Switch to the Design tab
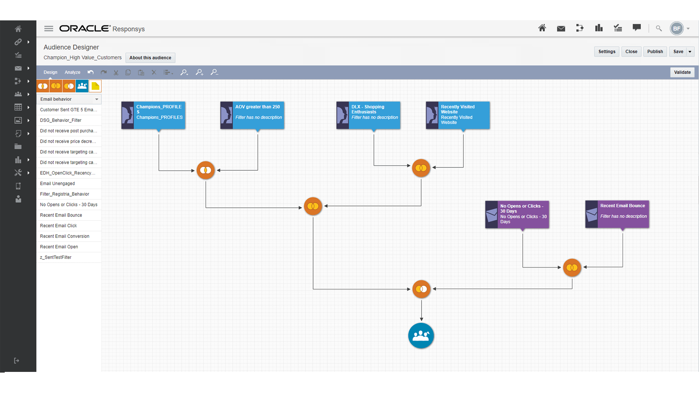Image resolution: width=699 pixels, height=393 pixels. (50, 72)
